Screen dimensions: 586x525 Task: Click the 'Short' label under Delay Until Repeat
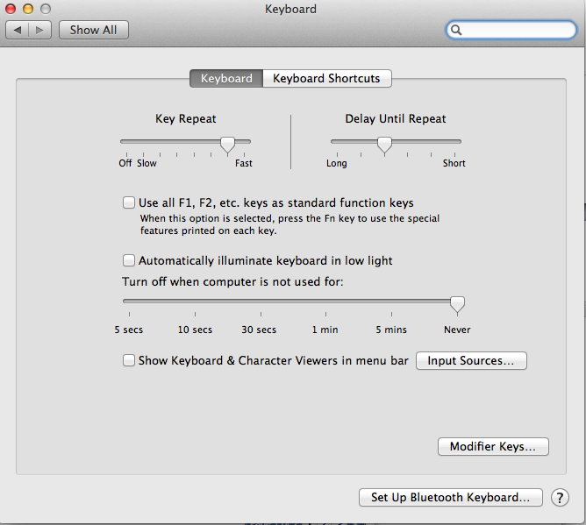coord(454,163)
